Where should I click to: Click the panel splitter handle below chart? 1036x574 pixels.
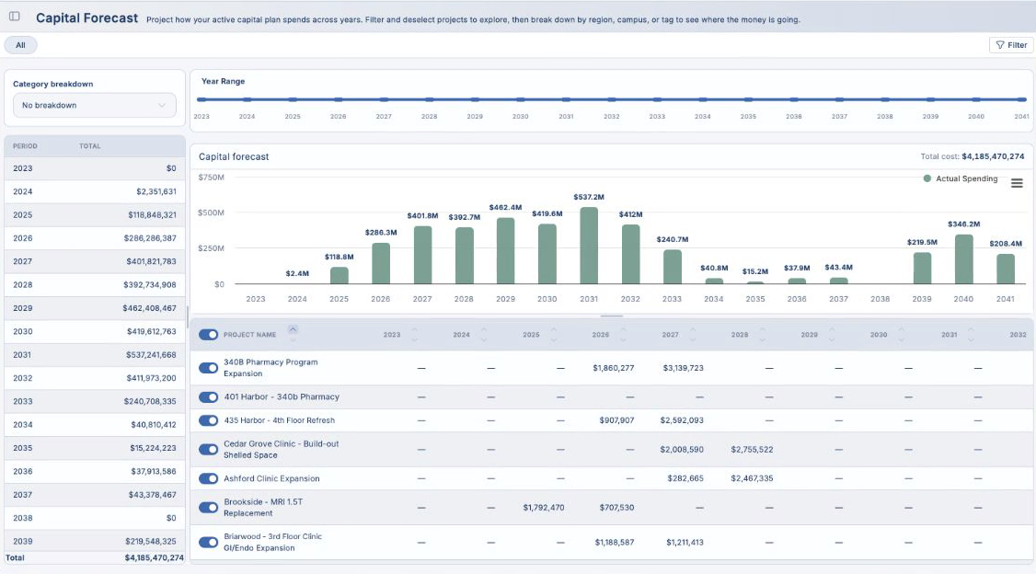pyautogui.click(x=612, y=316)
